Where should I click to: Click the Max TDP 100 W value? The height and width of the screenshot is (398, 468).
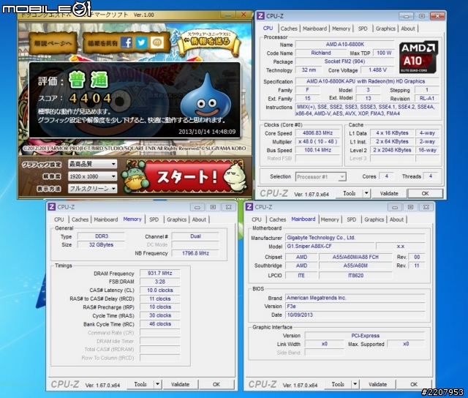click(x=384, y=53)
